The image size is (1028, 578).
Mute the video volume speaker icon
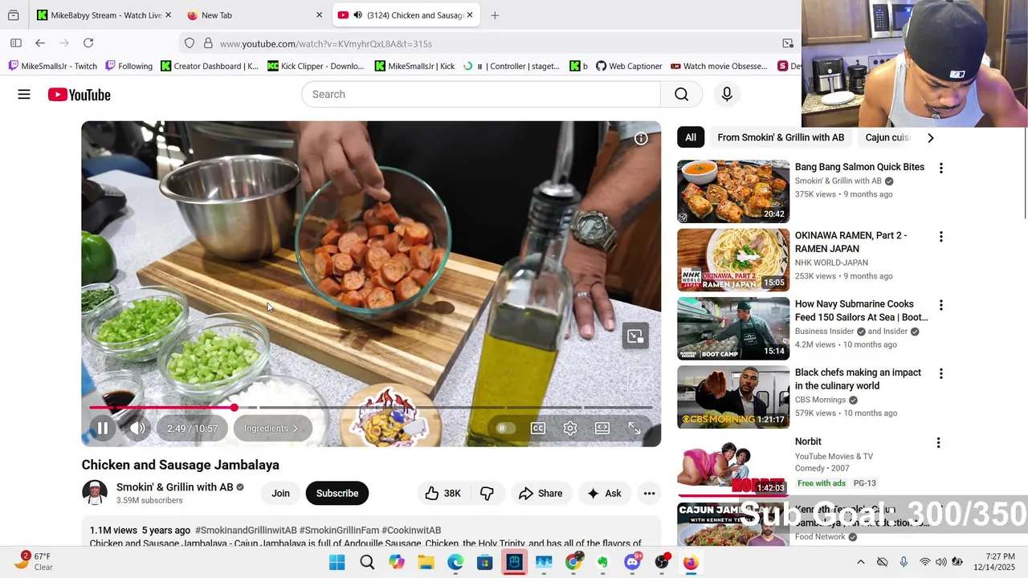138,429
